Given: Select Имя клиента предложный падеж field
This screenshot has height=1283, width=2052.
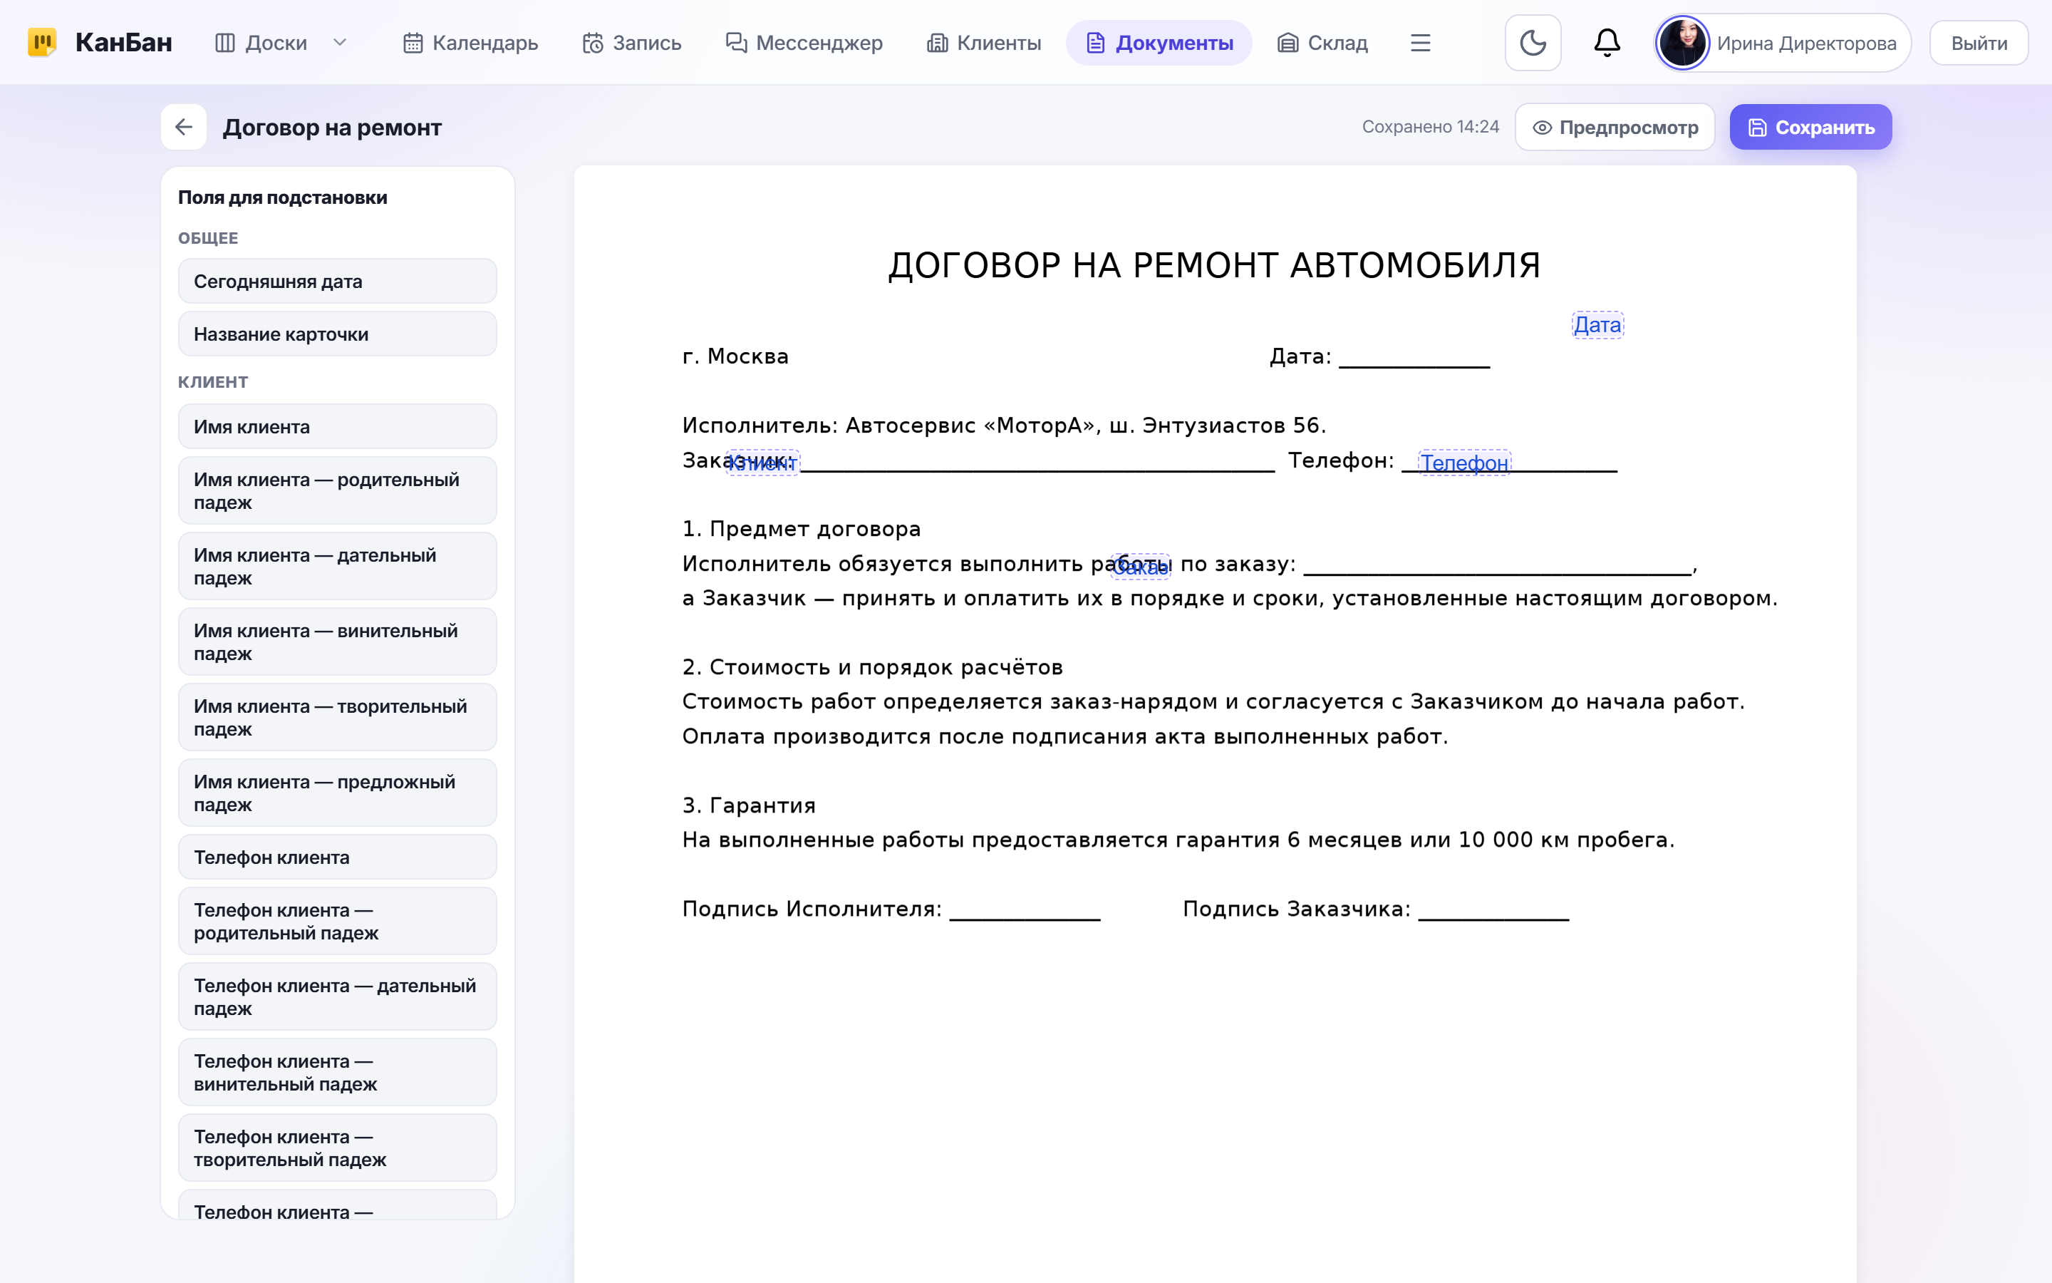Looking at the screenshot, I should (x=338, y=793).
